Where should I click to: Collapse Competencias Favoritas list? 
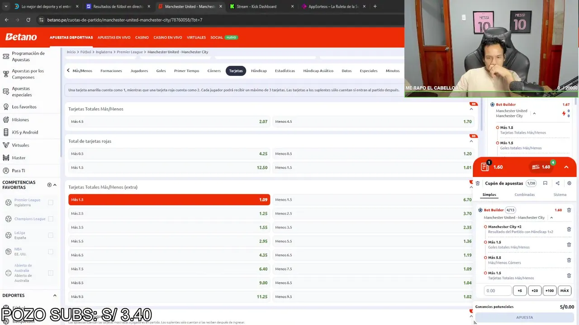(x=55, y=185)
